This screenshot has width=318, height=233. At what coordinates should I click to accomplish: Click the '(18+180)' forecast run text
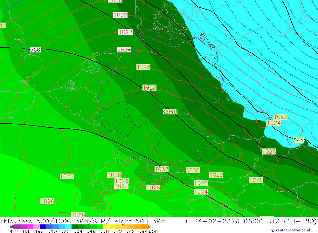[300, 221]
